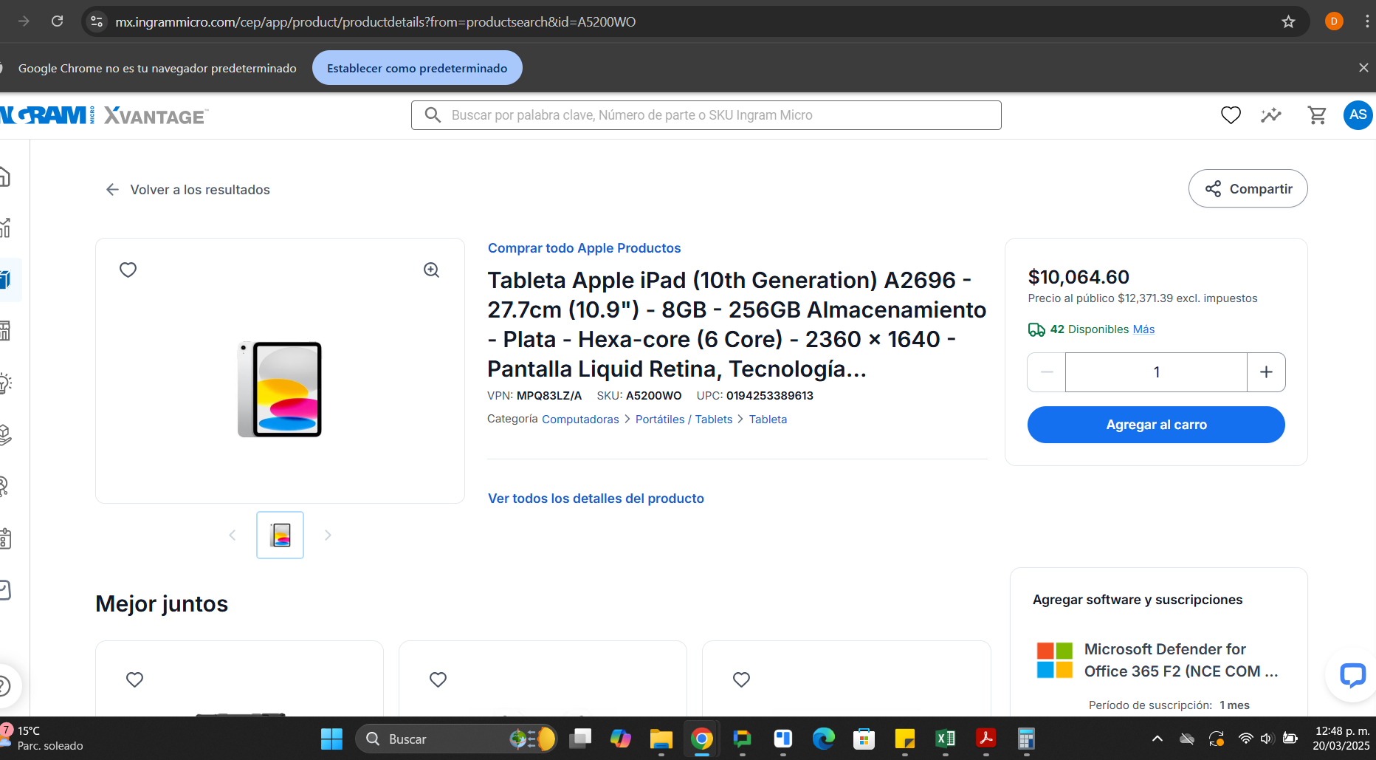Select the highlighted products box sidebar icon
This screenshot has width=1376, height=760.
(x=6, y=279)
